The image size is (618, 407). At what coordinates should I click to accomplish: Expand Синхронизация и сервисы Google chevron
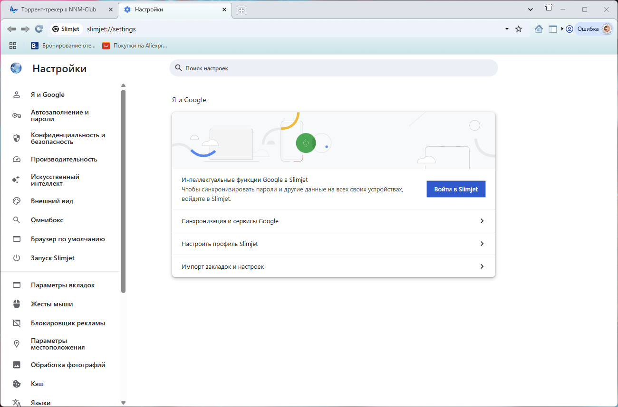point(482,221)
